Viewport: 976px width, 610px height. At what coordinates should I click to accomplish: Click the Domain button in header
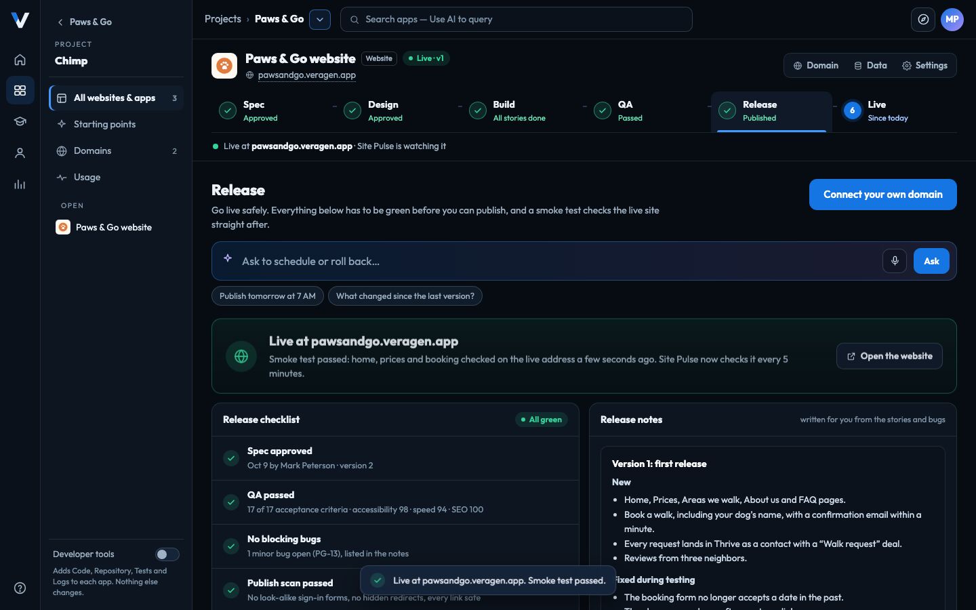click(816, 66)
